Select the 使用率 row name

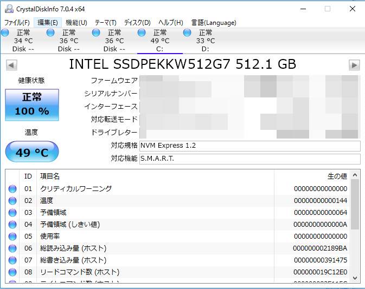50,237
